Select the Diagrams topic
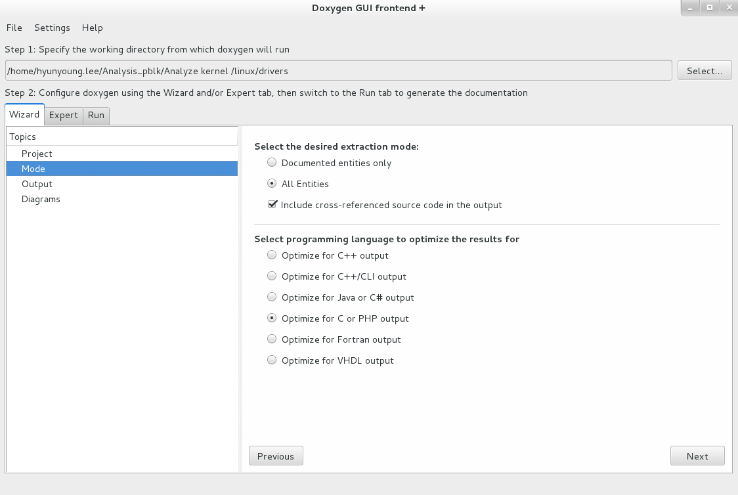Image resolution: width=738 pixels, height=495 pixels. (122, 198)
